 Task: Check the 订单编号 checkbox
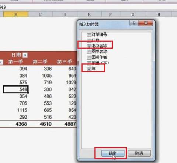click(89, 35)
